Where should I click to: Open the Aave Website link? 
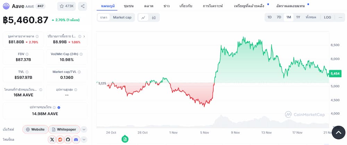(x=35, y=129)
